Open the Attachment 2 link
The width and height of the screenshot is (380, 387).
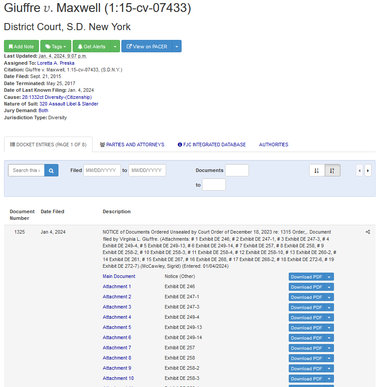[x=117, y=297]
